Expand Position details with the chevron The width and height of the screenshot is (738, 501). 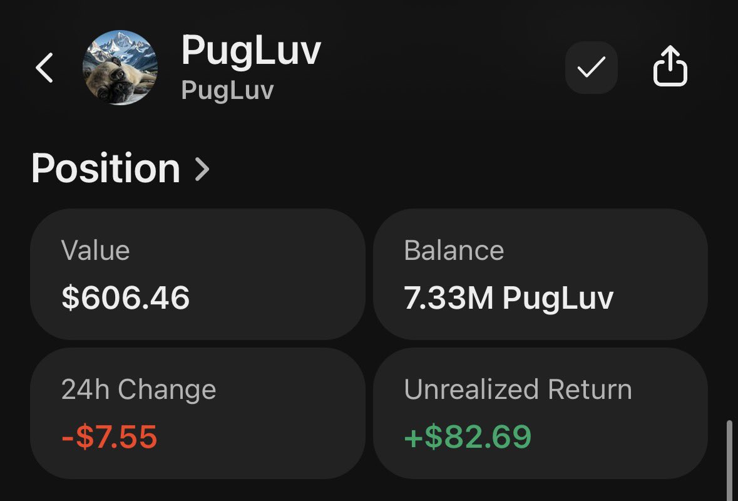pyautogui.click(x=202, y=169)
